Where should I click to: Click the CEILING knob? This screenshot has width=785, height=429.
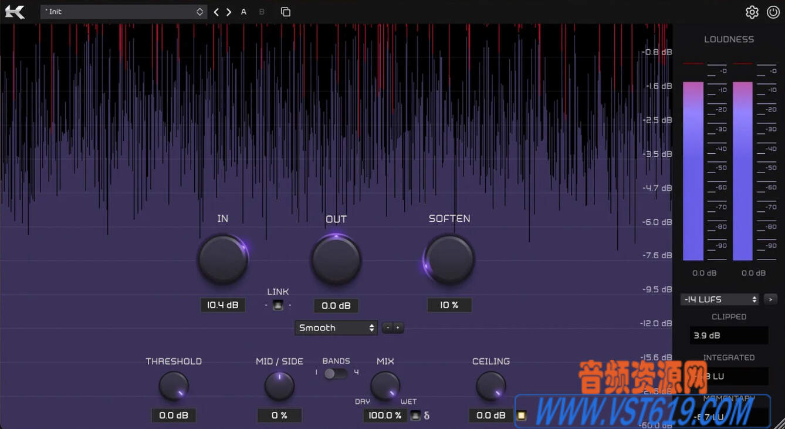click(x=490, y=386)
